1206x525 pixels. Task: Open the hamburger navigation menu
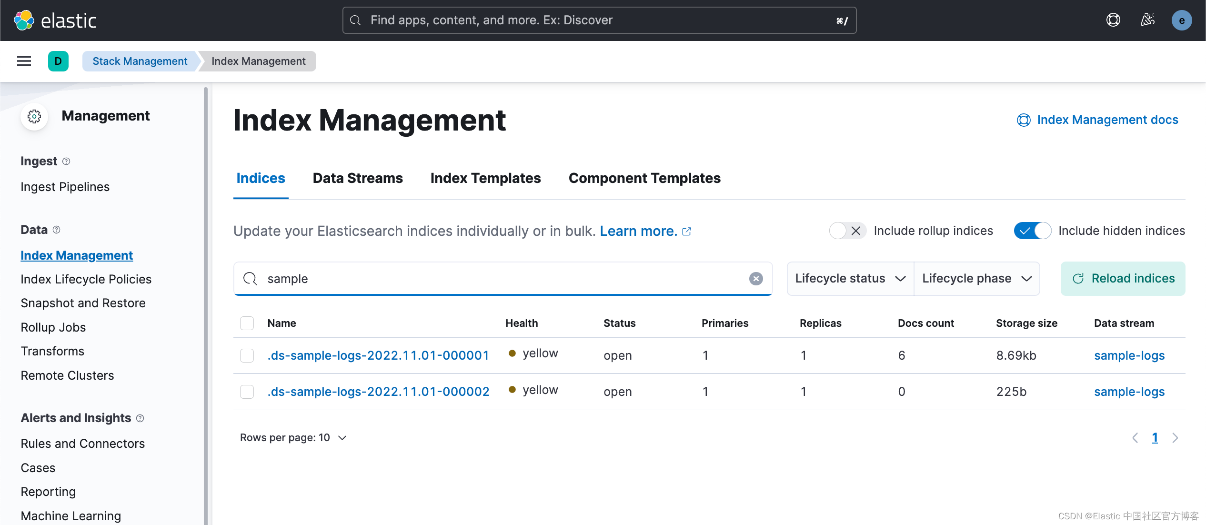24,61
